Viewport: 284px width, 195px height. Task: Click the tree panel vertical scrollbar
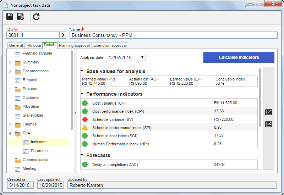(x=72, y=90)
